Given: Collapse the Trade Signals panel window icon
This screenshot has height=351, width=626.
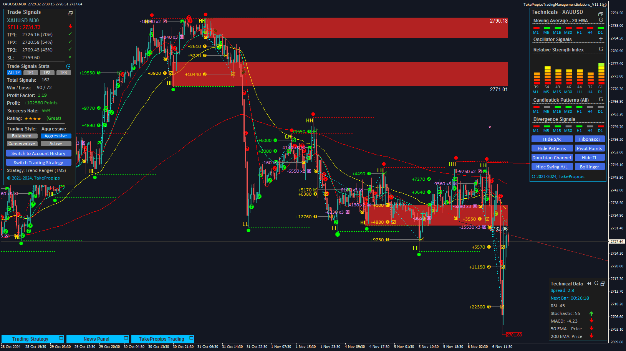Looking at the screenshot, I should pyautogui.click(x=70, y=13).
